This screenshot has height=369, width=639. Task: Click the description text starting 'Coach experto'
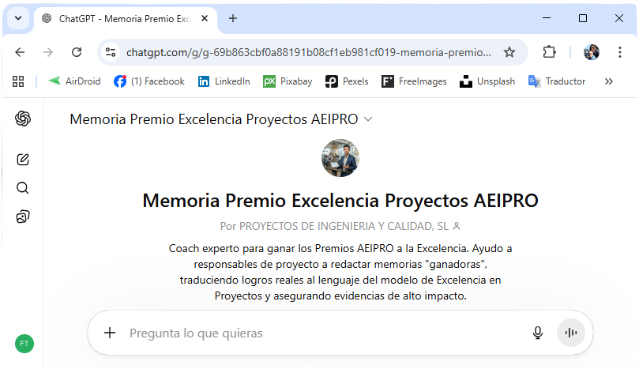tap(340, 272)
